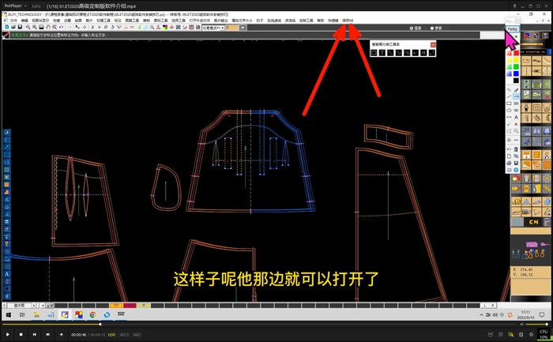Mute audio with PotPlayer speaker icon
The width and height of the screenshot is (553, 342).
coord(522,324)
